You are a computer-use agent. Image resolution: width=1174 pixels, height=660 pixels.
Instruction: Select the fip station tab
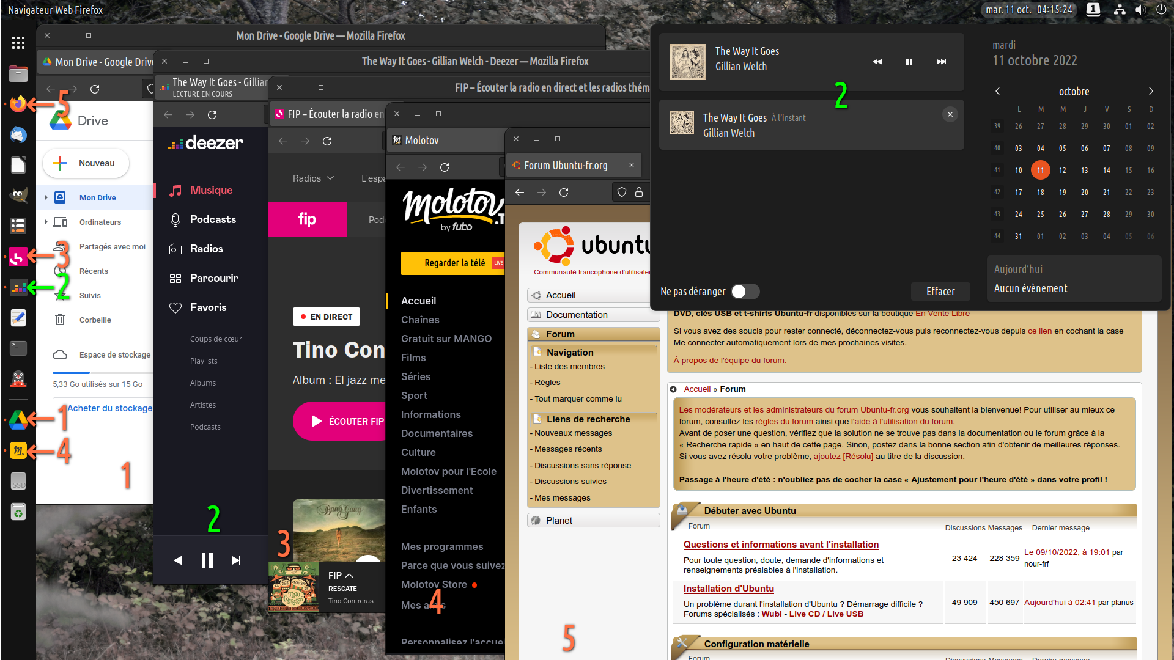coord(308,219)
